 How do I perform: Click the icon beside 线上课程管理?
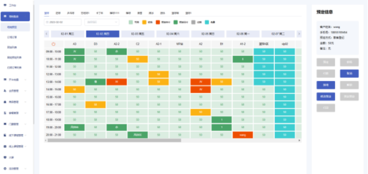5,147
